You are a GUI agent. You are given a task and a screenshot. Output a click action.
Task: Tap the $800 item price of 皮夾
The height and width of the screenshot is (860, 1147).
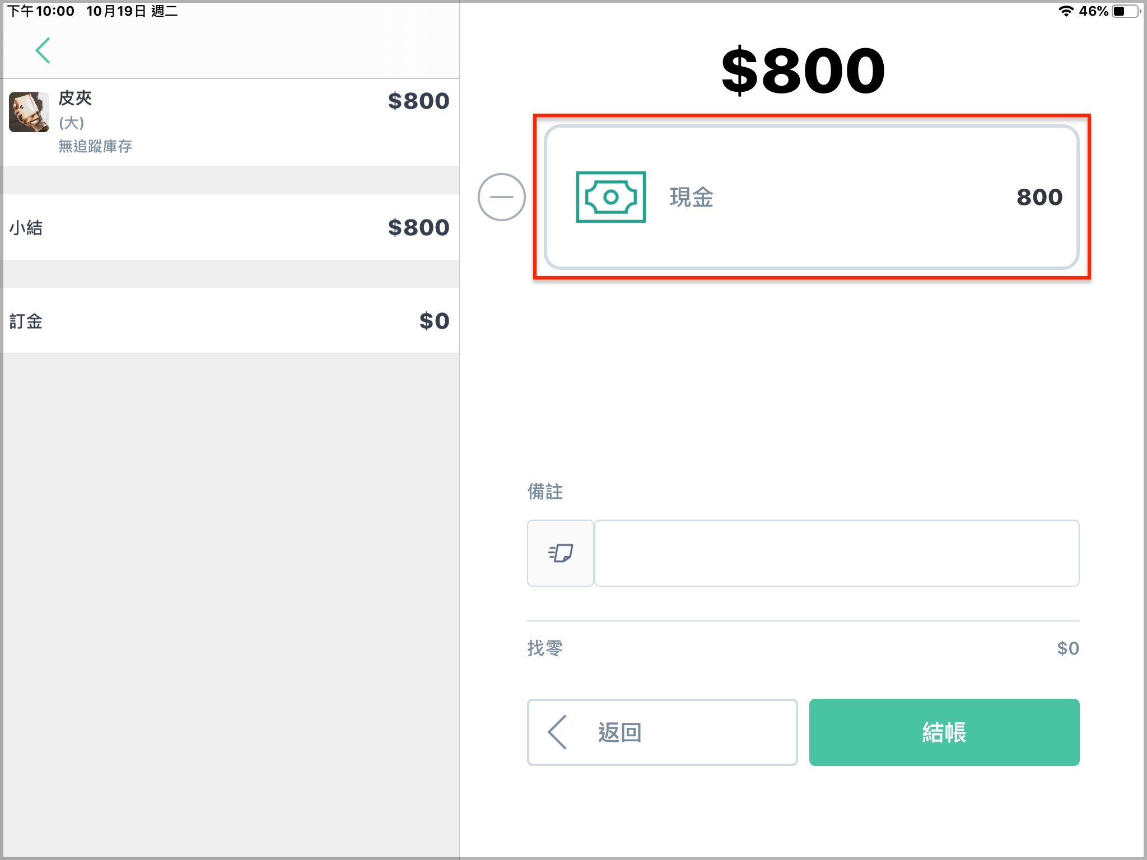pos(418,101)
